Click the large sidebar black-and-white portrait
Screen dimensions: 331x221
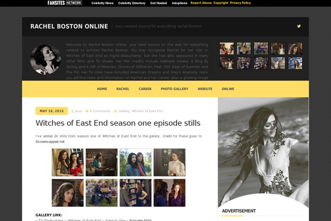263,151
